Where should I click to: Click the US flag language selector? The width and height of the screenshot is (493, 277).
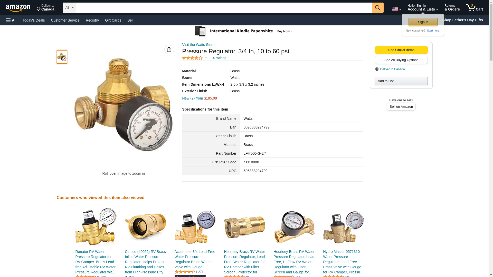click(396, 9)
